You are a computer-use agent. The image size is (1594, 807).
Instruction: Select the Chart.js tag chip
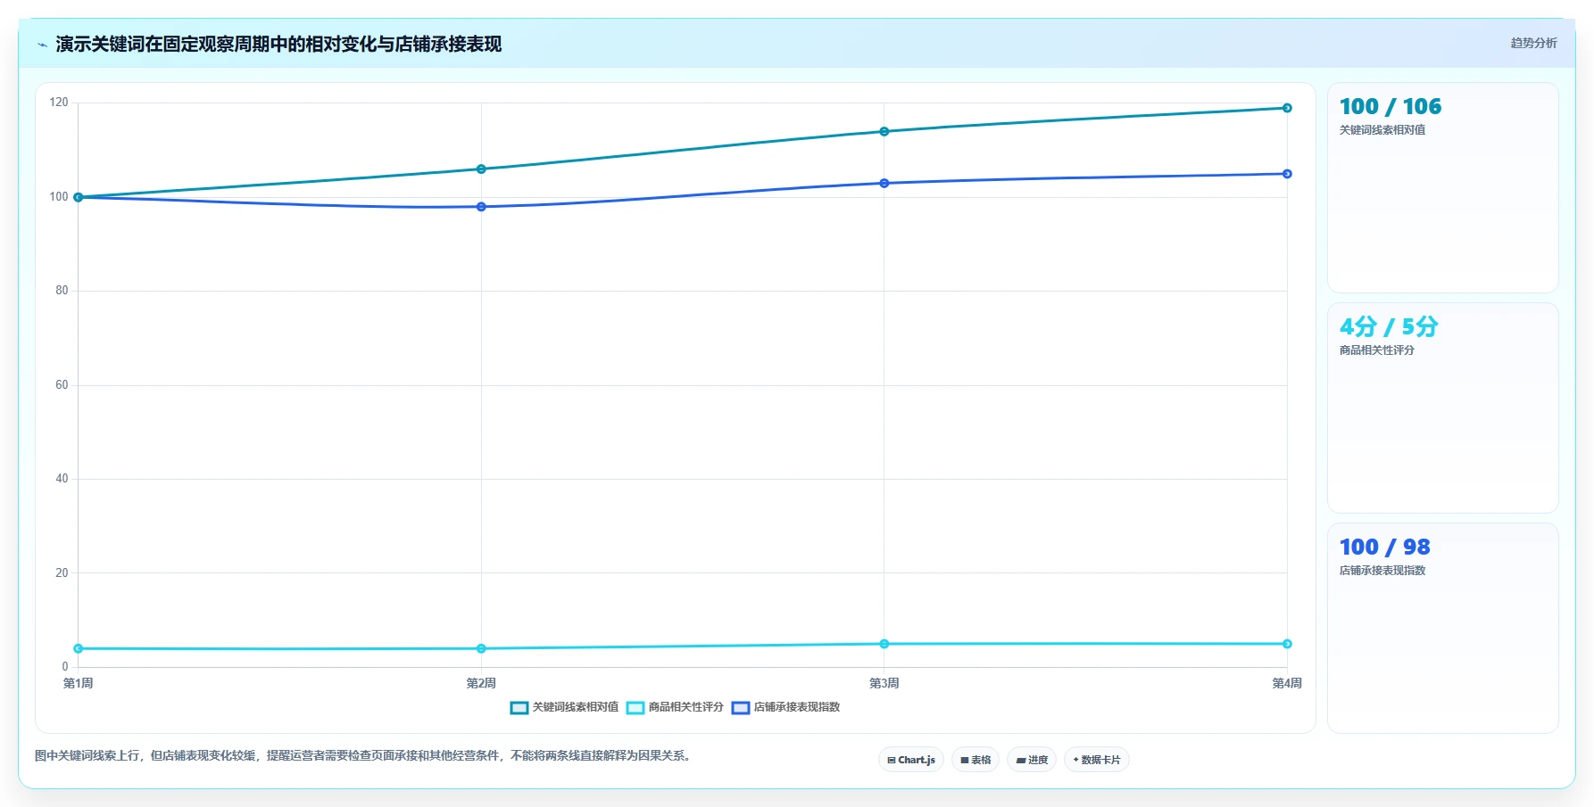(x=911, y=760)
